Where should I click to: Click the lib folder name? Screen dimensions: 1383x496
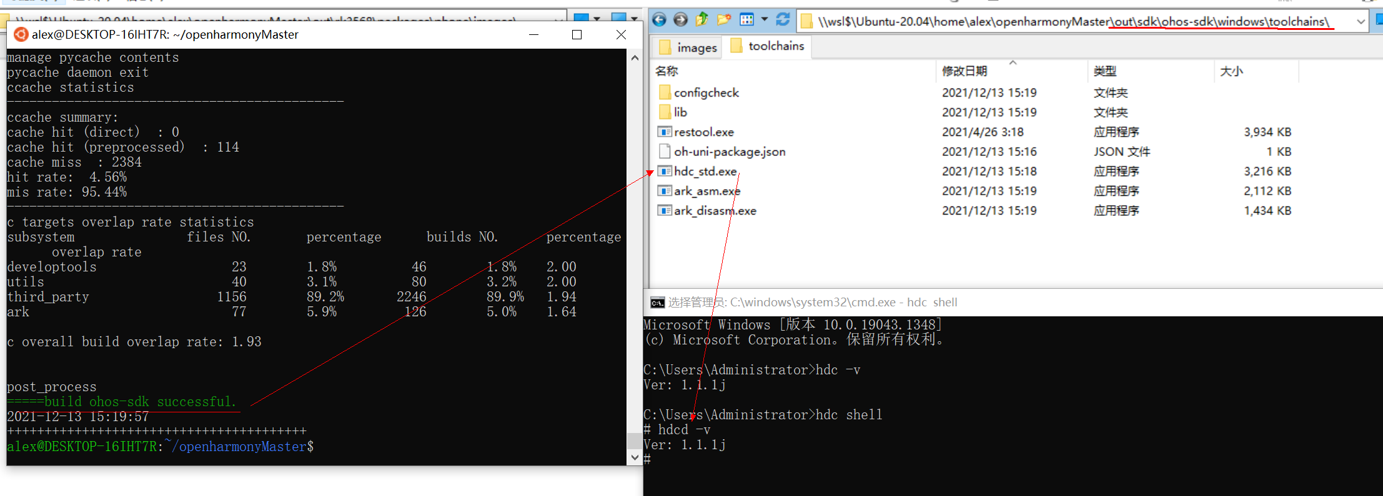coord(680,112)
